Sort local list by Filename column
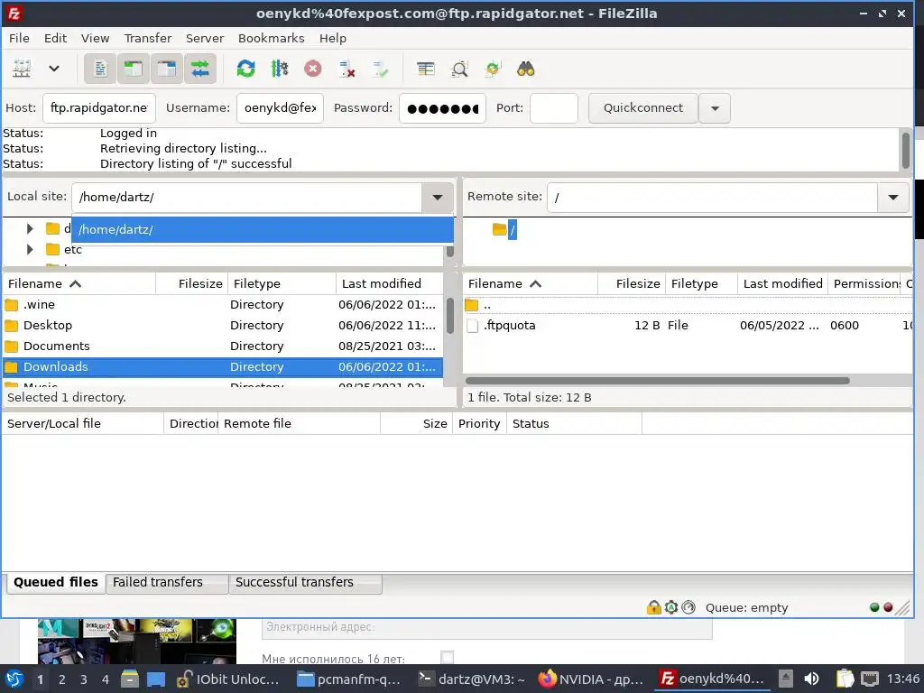 pyautogui.click(x=79, y=284)
